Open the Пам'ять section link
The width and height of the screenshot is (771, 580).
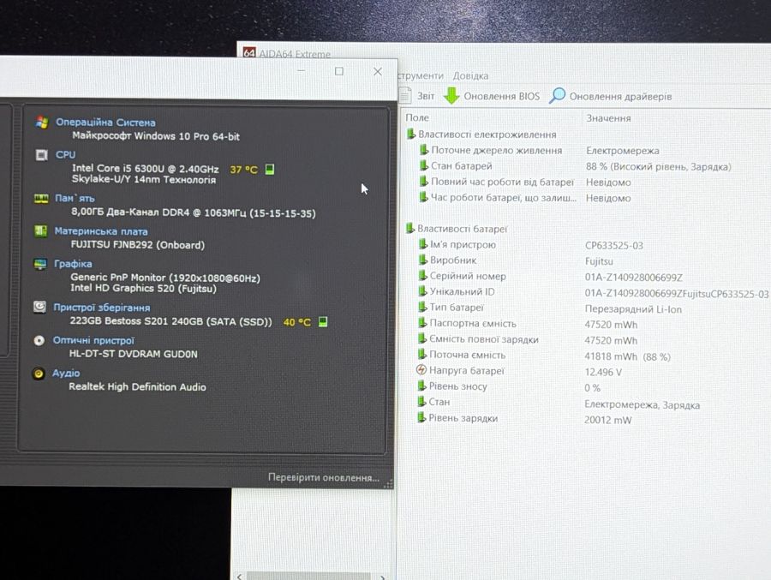pyautogui.click(x=75, y=198)
